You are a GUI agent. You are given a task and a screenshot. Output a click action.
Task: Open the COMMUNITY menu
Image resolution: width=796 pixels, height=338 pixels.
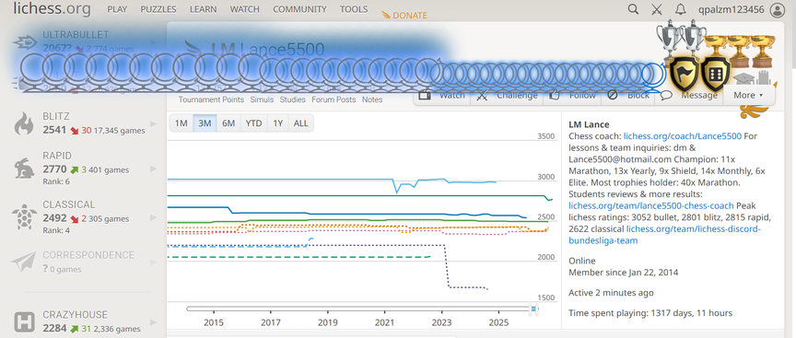[x=299, y=9]
